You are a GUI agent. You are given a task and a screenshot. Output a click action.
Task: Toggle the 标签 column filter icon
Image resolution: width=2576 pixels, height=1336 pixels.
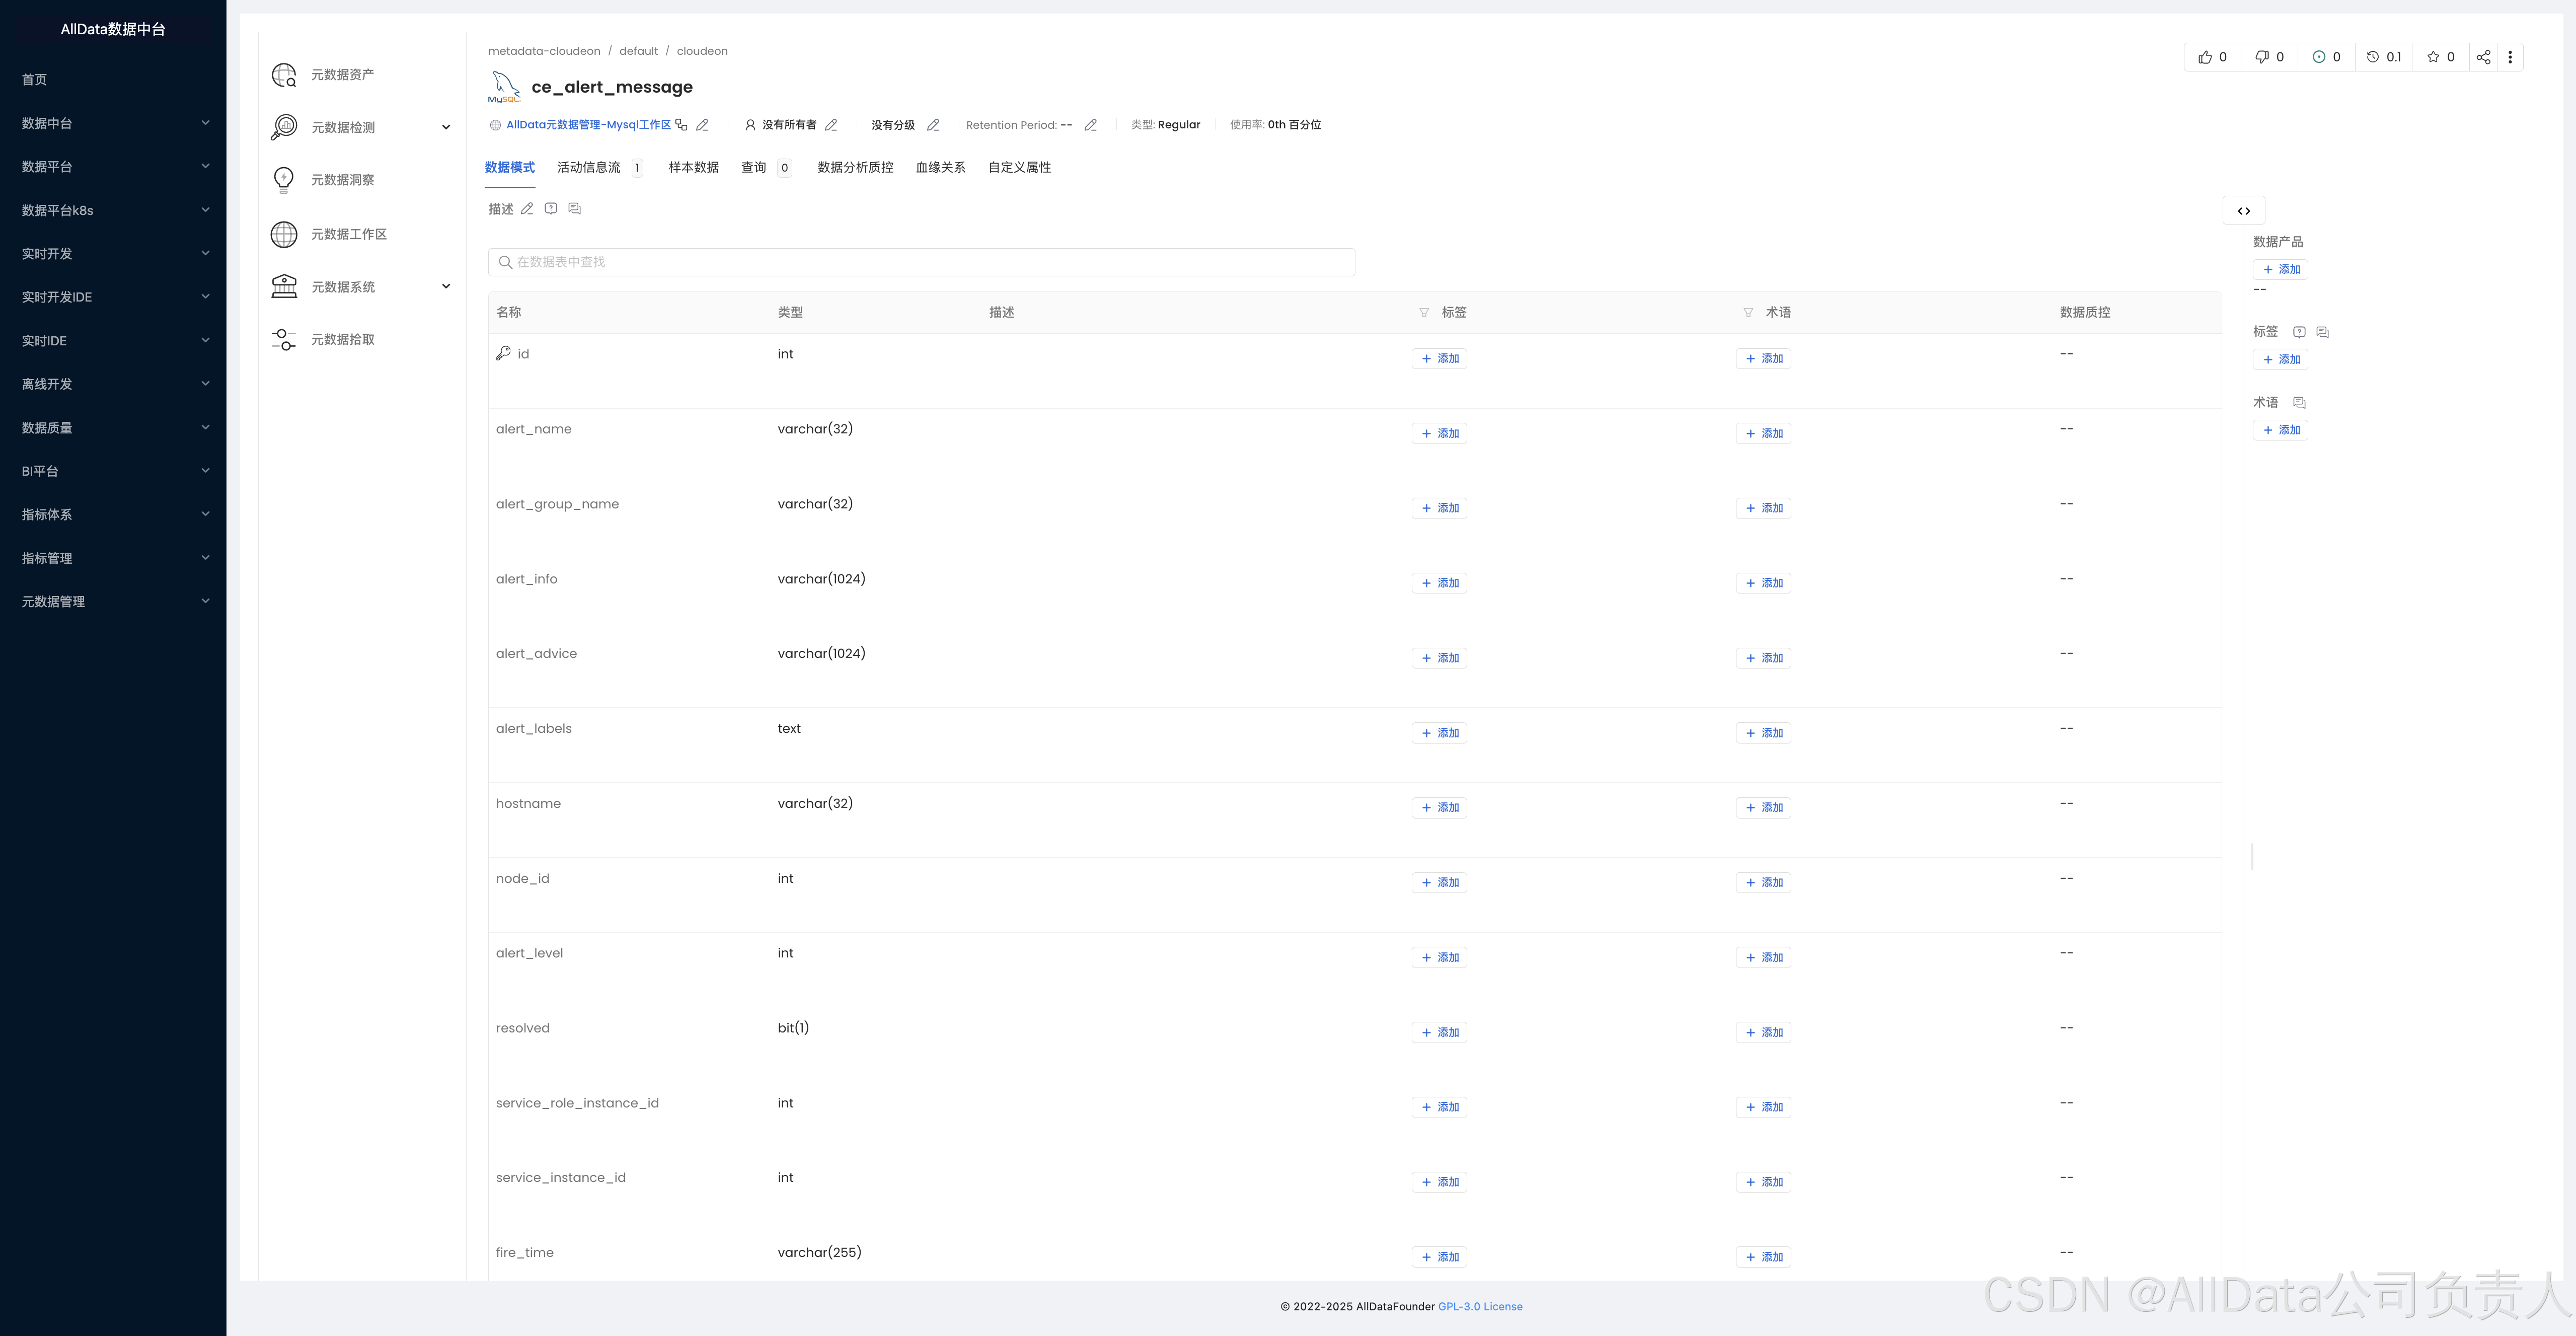[x=1424, y=312]
